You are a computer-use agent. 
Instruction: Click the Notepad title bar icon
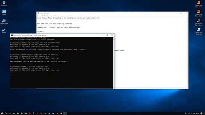(x=38, y=13)
